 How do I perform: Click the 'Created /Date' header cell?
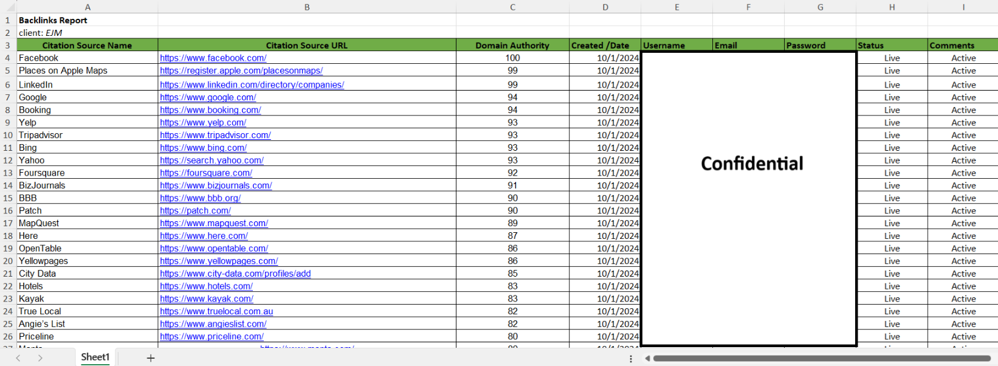605,46
